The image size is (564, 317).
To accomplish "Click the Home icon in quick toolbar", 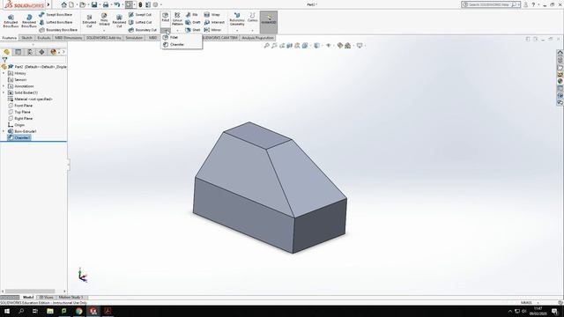I will [64, 4].
